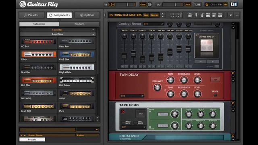Click the Tape Echo Speed knob
The width and height of the screenshot is (258, 145).
pyautogui.click(x=189, y=126)
